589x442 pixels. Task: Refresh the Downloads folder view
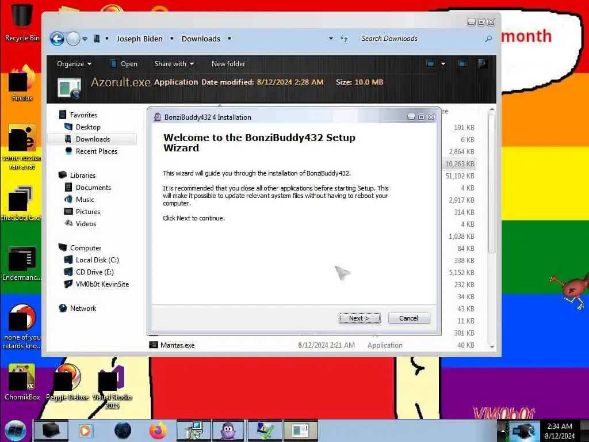point(344,39)
